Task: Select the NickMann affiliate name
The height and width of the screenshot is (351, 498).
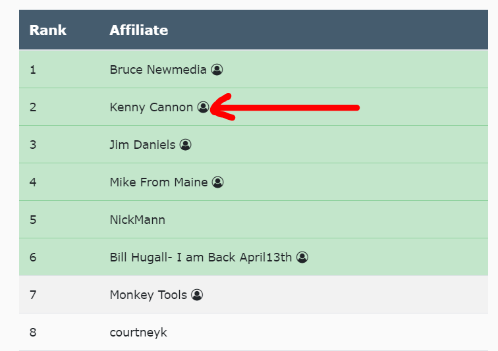Action: pos(138,219)
